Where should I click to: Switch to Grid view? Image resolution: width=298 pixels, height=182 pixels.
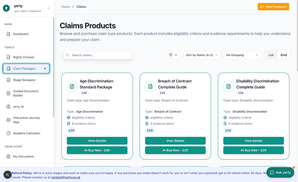[x=284, y=55]
